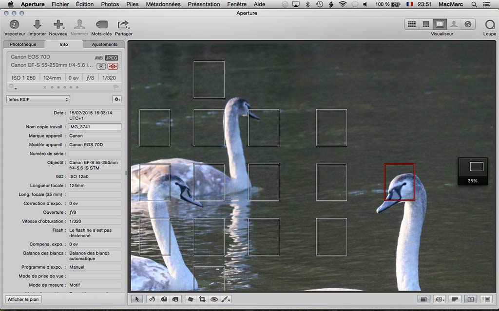This screenshot has height=311, width=499.
Task: Switch to split browser and viewer view
Action: pyautogui.click(x=426, y=24)
